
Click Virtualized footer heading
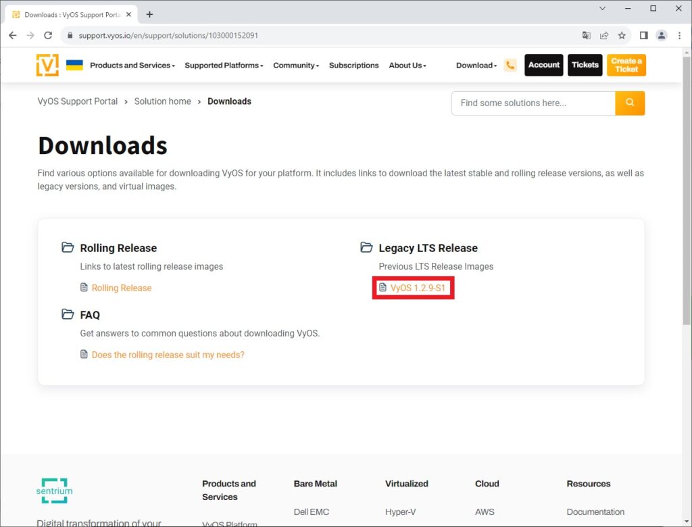point(406,484)
